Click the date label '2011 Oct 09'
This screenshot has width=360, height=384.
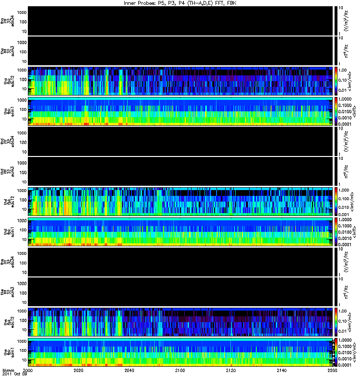[14, 374]
